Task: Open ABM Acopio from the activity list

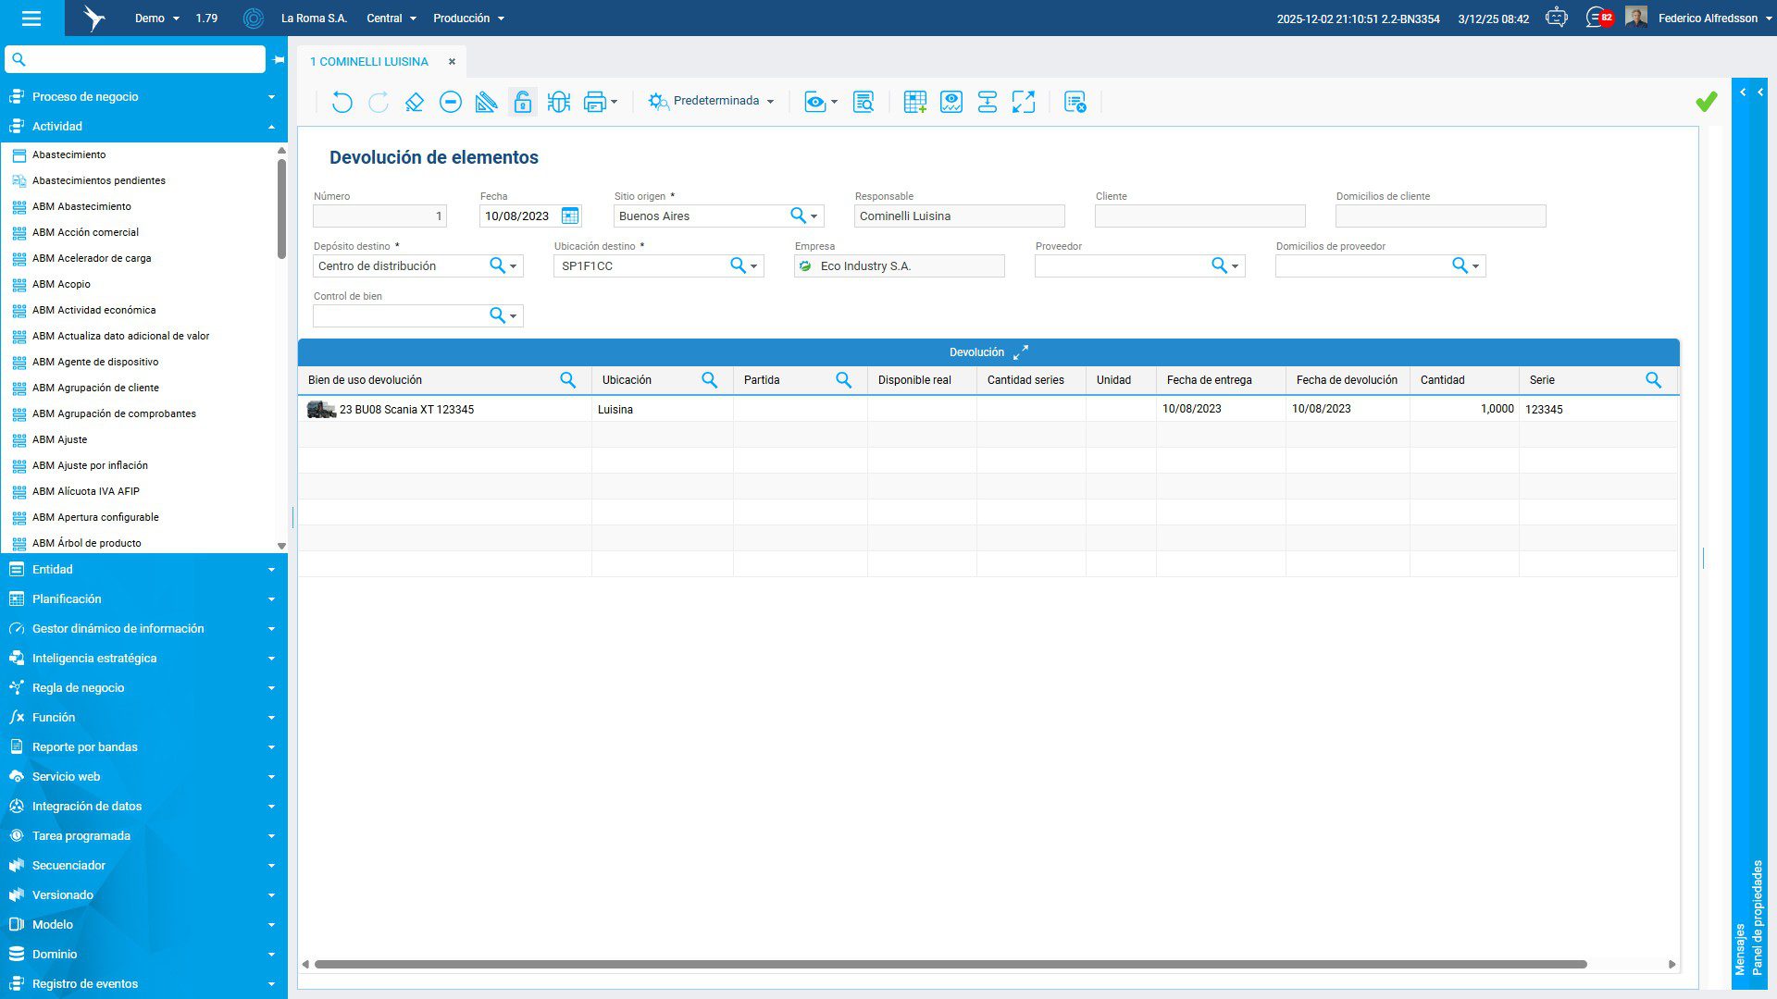Action: point(61,284)
